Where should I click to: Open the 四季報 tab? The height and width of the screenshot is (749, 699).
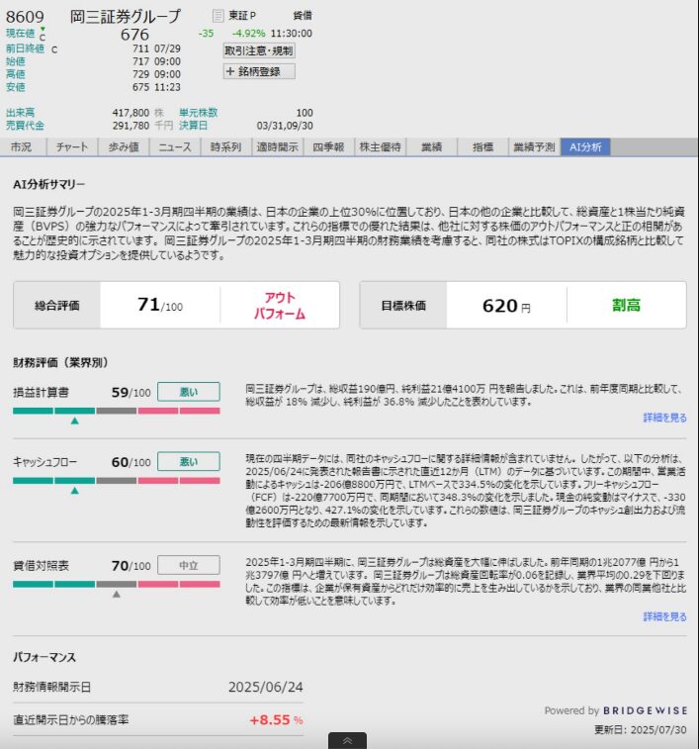(x=328, y=147)
